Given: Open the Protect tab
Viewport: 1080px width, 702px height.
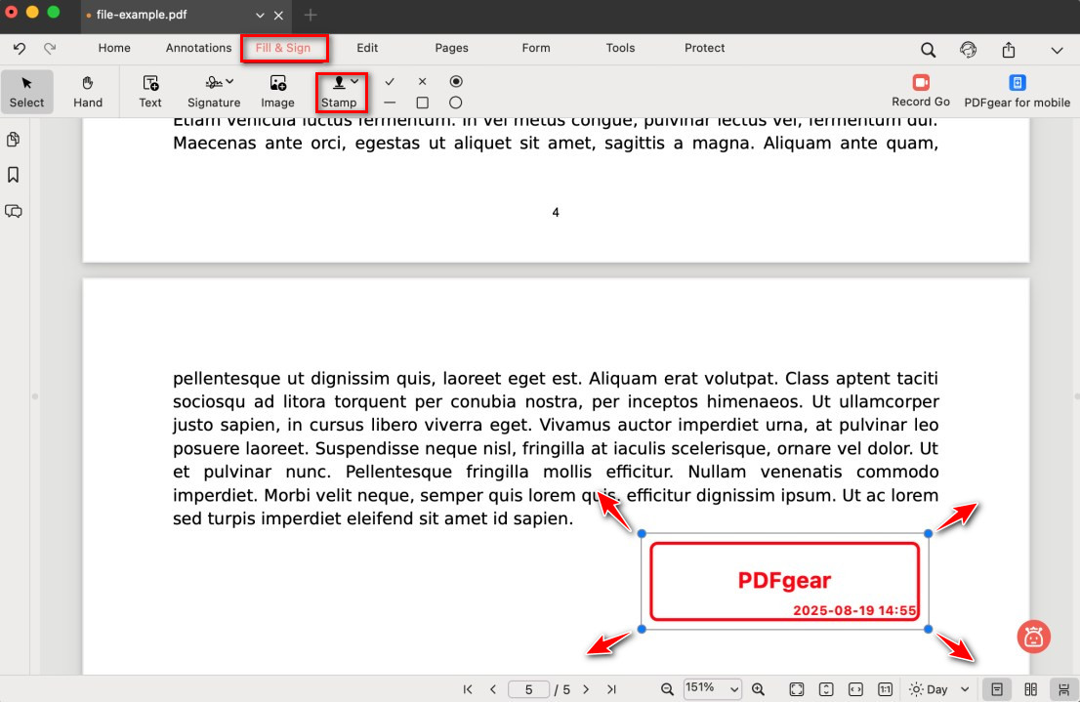Looking at the screenshot, I should pos(704,48).
